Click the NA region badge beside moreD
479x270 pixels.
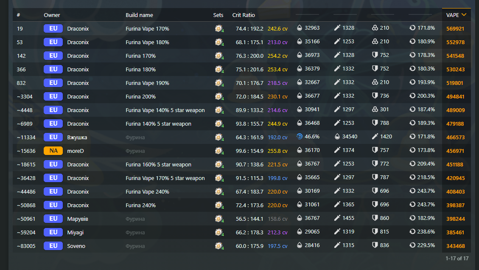pyautogui.click(x=53, y=151)
